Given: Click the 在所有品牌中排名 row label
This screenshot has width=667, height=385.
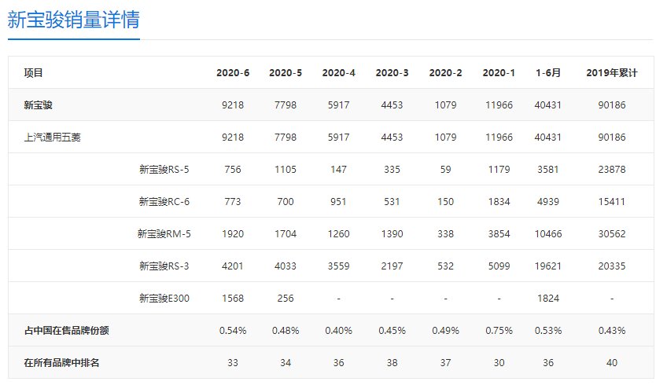Looking at the screenshot, I should coord(61,362).
